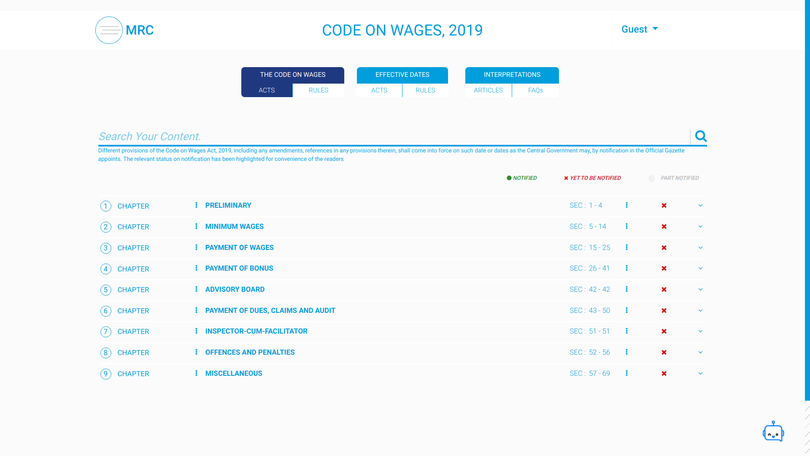Click the circled chapter number 5
810x456 pixels.
click(x=106, y=290)
